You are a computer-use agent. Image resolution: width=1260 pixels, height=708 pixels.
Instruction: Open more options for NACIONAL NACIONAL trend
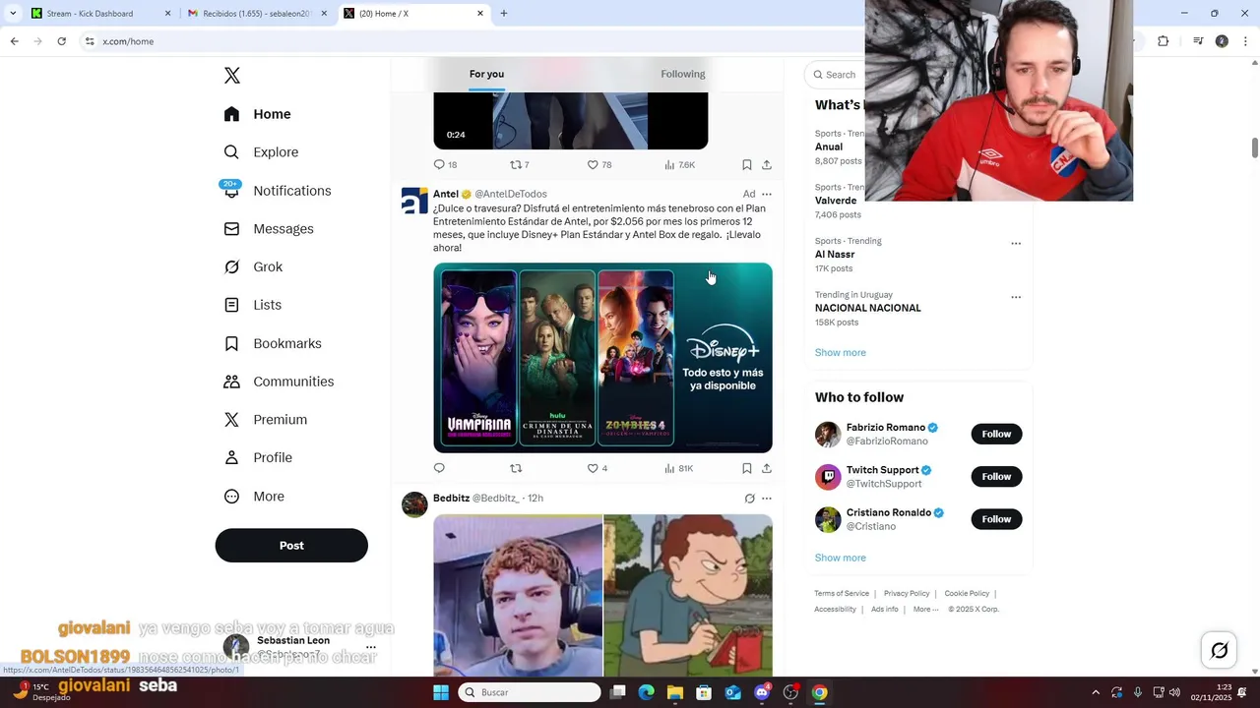[1016, 297]
